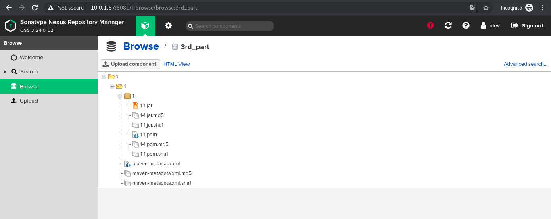Image resolution: width=551 pixels, height=219 pixels.
Task: Expand the Search sidebar arrow
Action: point(5,71)
